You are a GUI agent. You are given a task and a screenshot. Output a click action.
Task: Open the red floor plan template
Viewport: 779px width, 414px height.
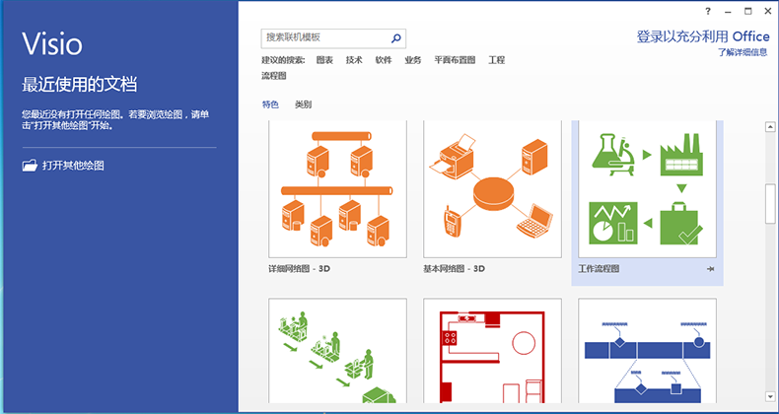(492, 351)
